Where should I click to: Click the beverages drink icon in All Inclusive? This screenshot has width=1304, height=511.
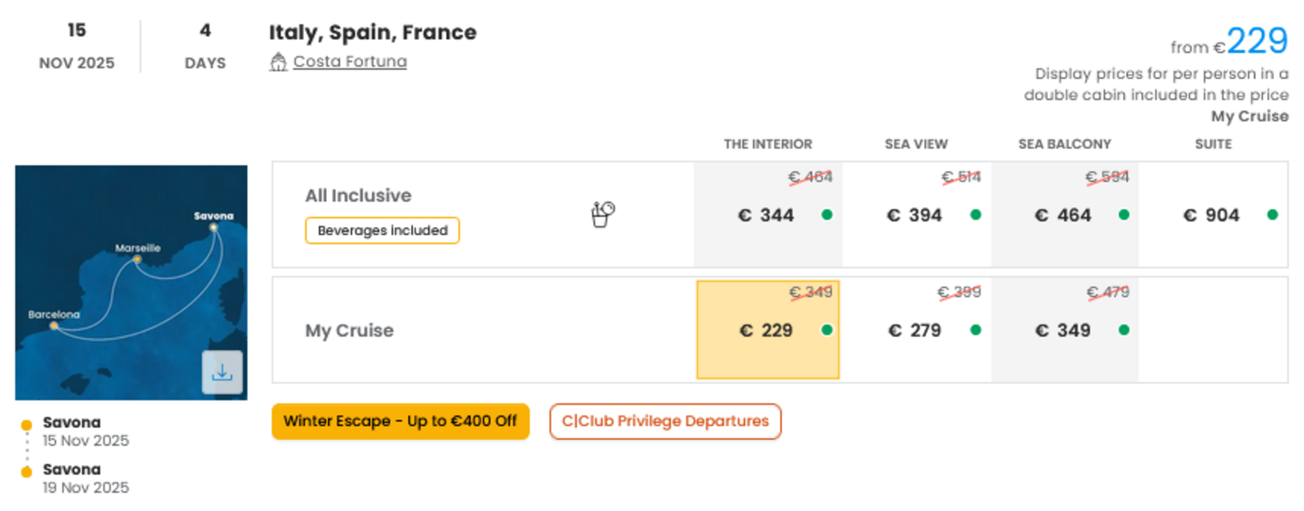tap(602, 214)
